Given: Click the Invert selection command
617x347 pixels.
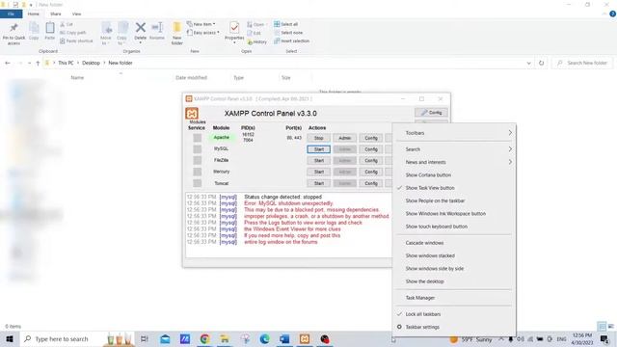Looking at the screenshot, I should tap(291, 40).
